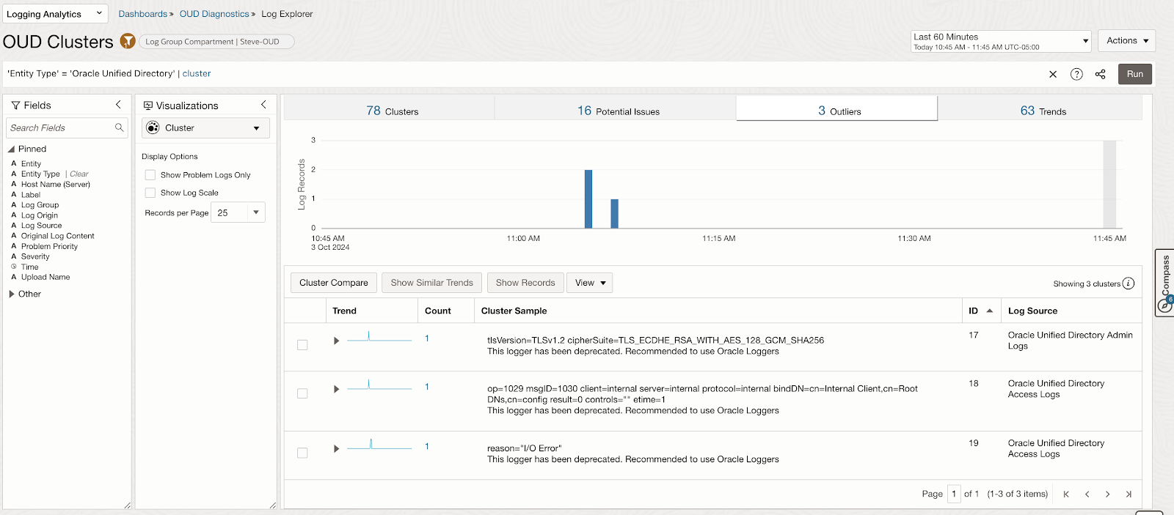Open the OUD Diagnostics breadcrumb link
The image size is (1174, 515).
click(214, 14)
